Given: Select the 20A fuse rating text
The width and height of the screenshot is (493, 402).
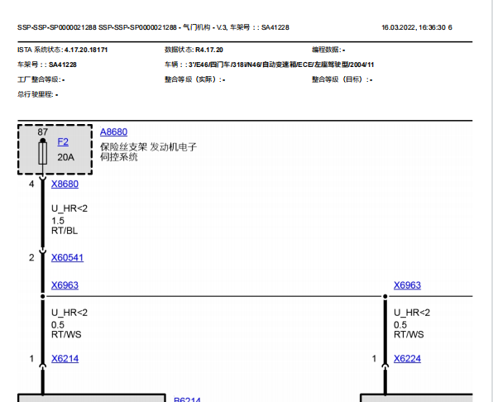Looking at the screenshot, I should (65, 157).
